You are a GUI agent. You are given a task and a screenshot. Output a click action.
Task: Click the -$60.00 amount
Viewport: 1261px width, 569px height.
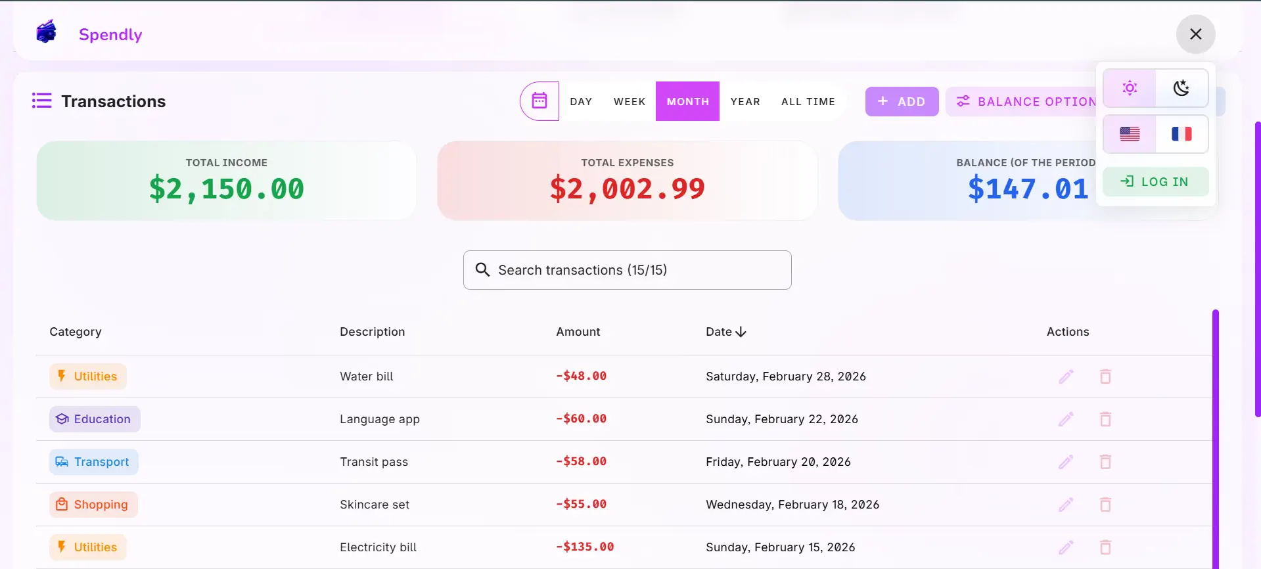click(x=581, y=419)
